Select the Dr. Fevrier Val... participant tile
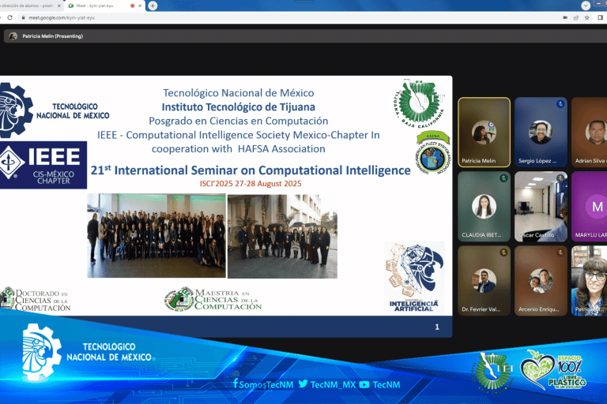The image size is (607, 404). [484, 281]
